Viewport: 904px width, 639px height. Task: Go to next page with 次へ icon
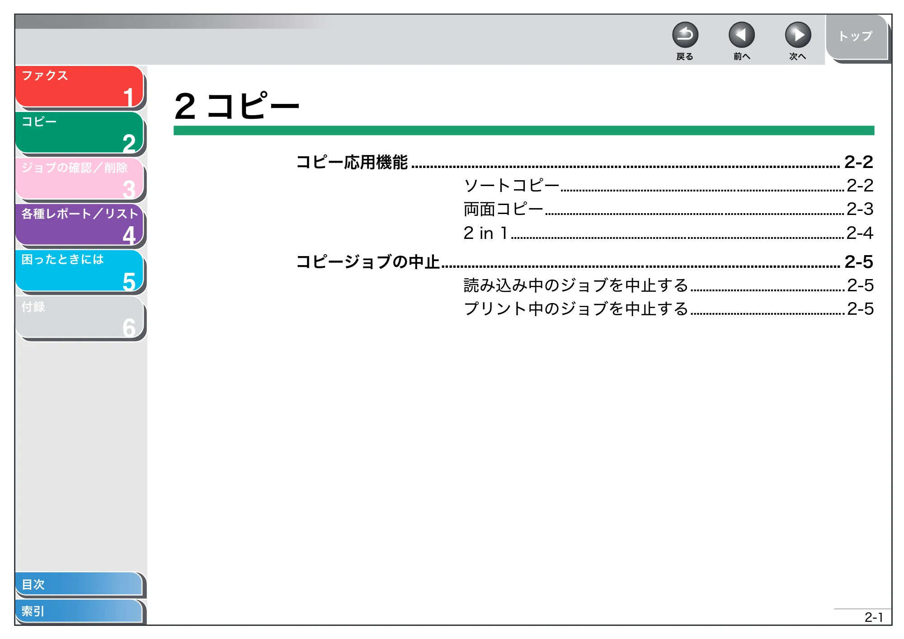(x=798, y=35)
